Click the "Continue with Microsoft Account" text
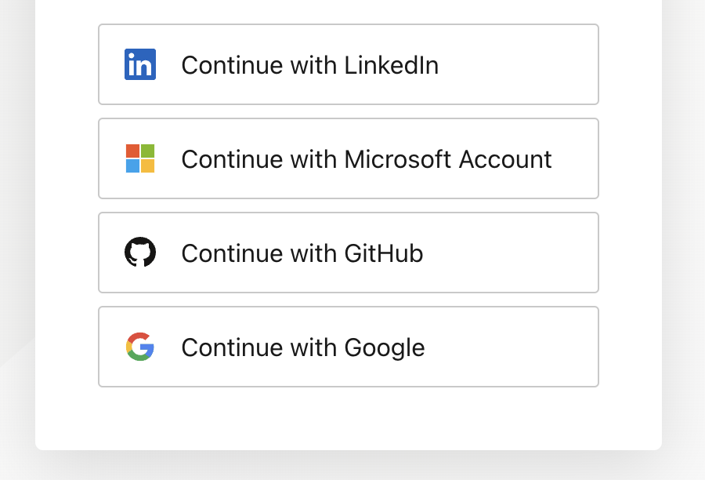Image resolution: width=705 pixels, height=480 pixels. [366, 159]
